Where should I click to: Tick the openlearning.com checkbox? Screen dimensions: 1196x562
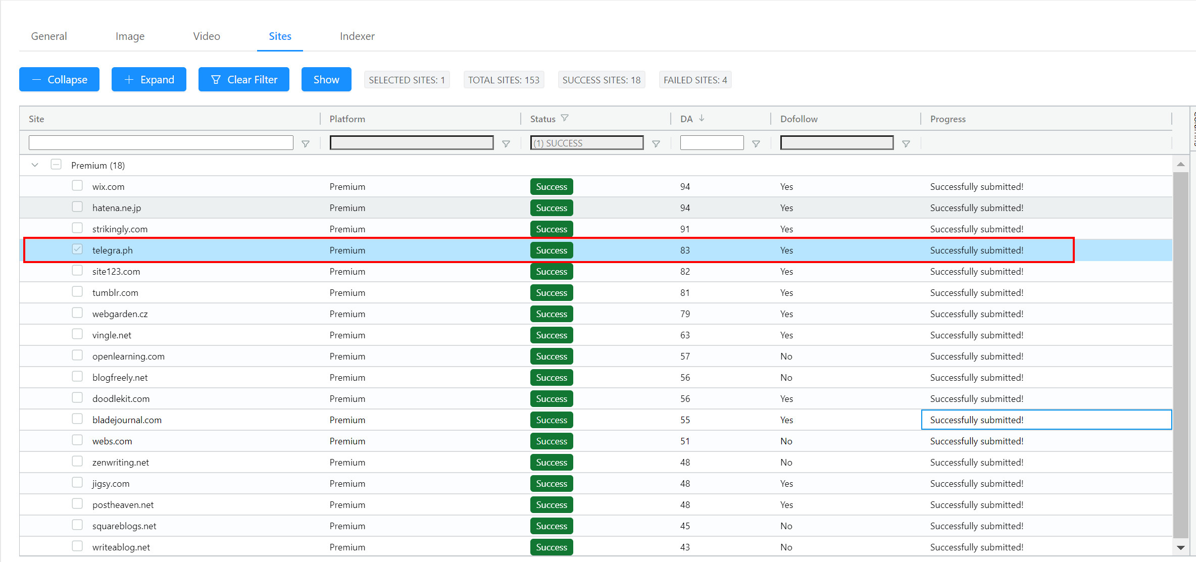77,355
